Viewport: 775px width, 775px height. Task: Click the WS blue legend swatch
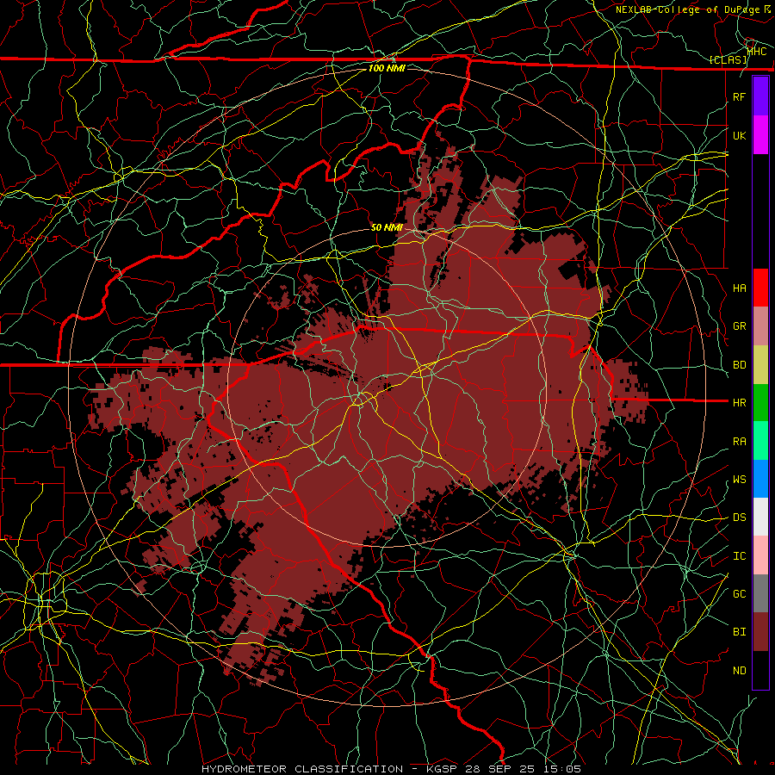click(760, 479)
